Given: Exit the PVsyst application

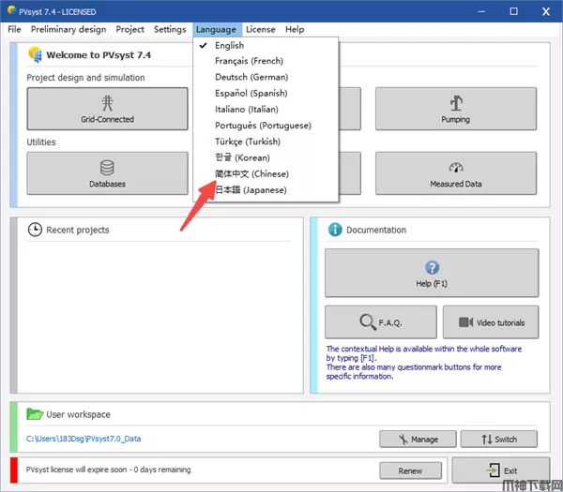Looking at the screenshot, I should [500, 470].
